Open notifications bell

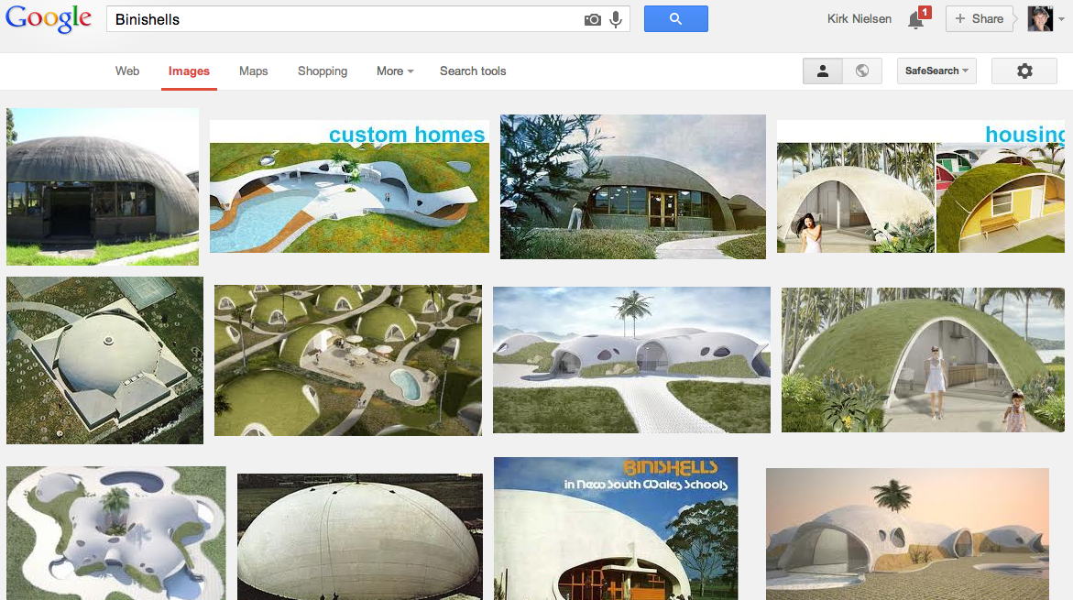click(x=915, y=20)
